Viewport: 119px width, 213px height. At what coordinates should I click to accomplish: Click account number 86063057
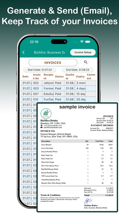pyautogui.click(x=110, y=128)
